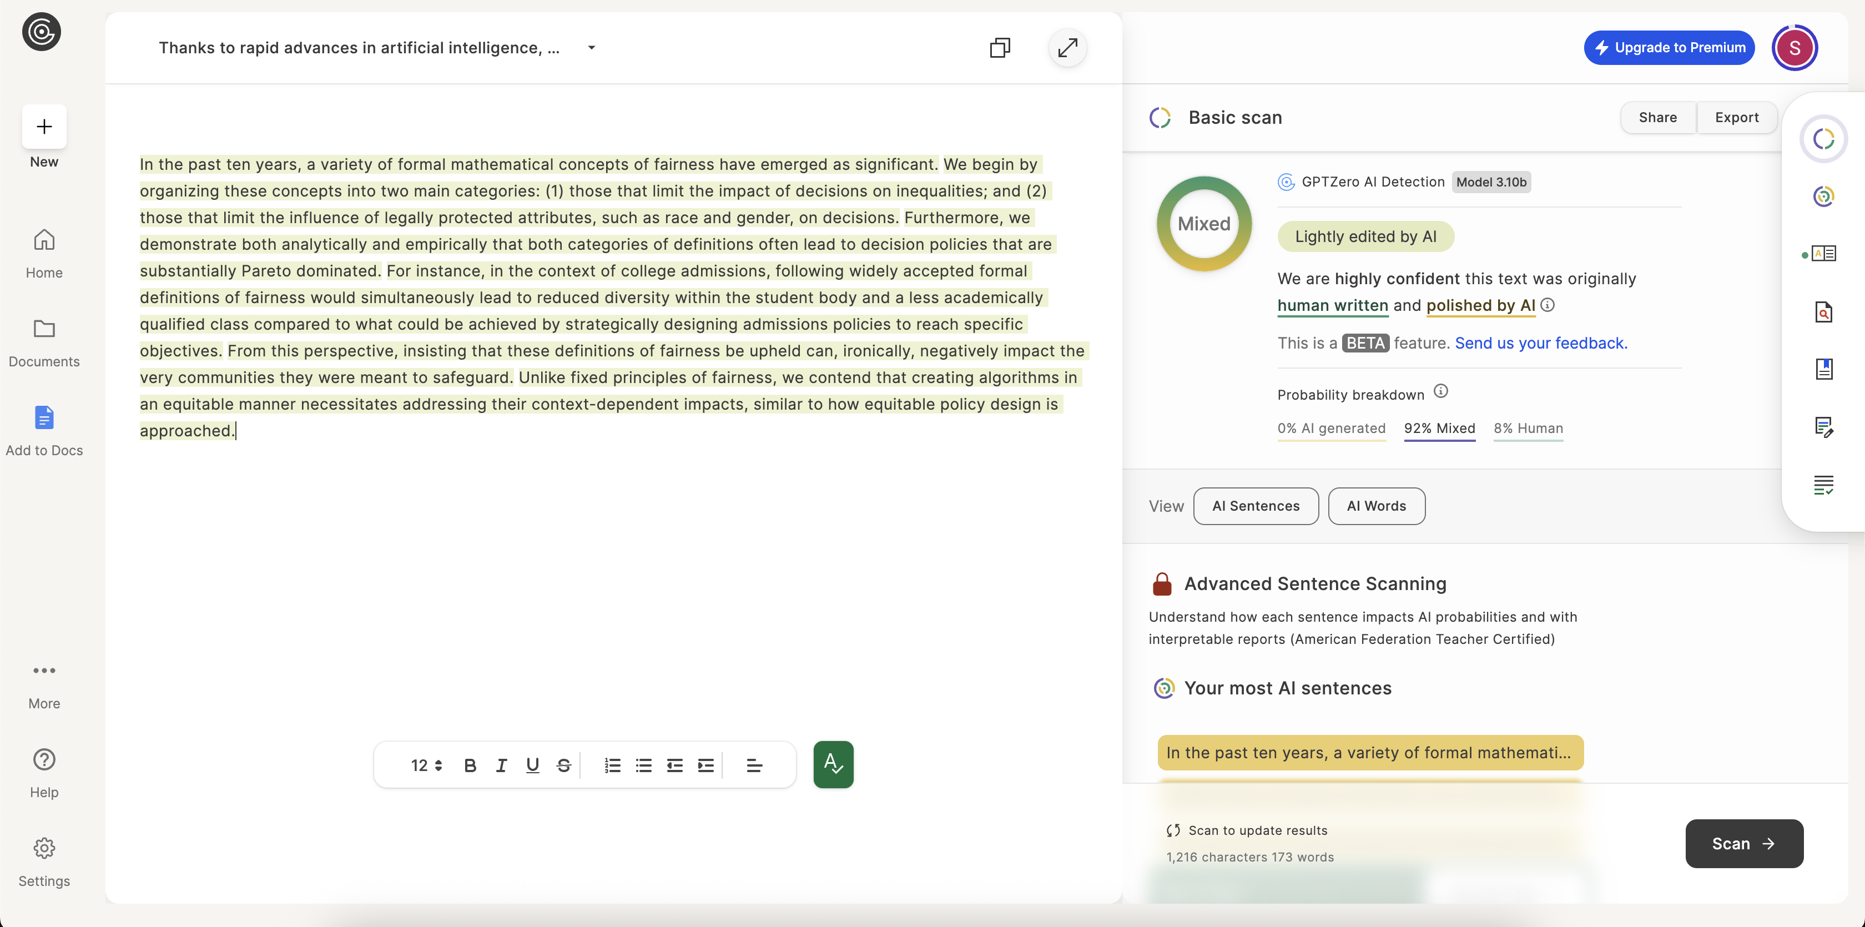This screenshot has width=1865, height=927.
Task: Create a new document with the New icon
Action: click(x=43, y=127)
